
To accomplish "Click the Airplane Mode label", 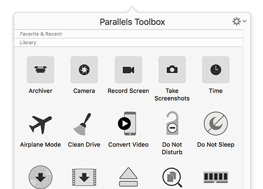I will coord(40,145).
